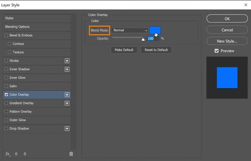
Task: Enable the Bevel & Emboss checkbox
Action: coord(6,35)
